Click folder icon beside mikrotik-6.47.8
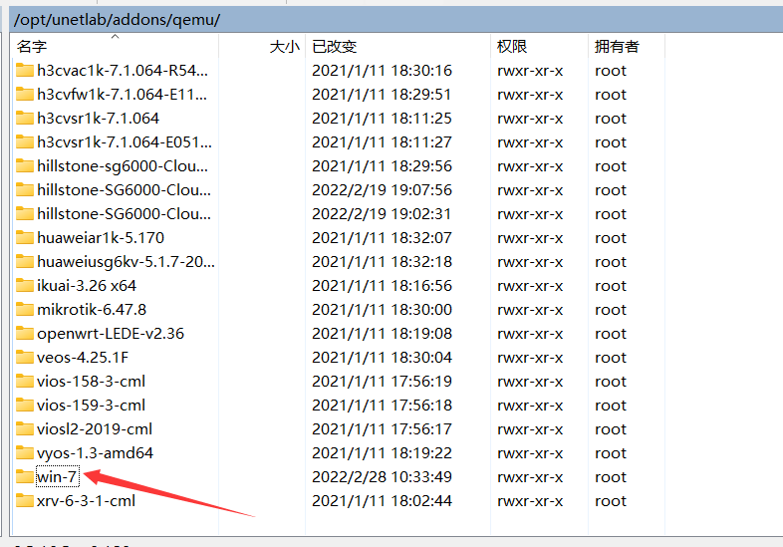Image resolution: width=783 pixels, height=547 pixels. [25, 310]
